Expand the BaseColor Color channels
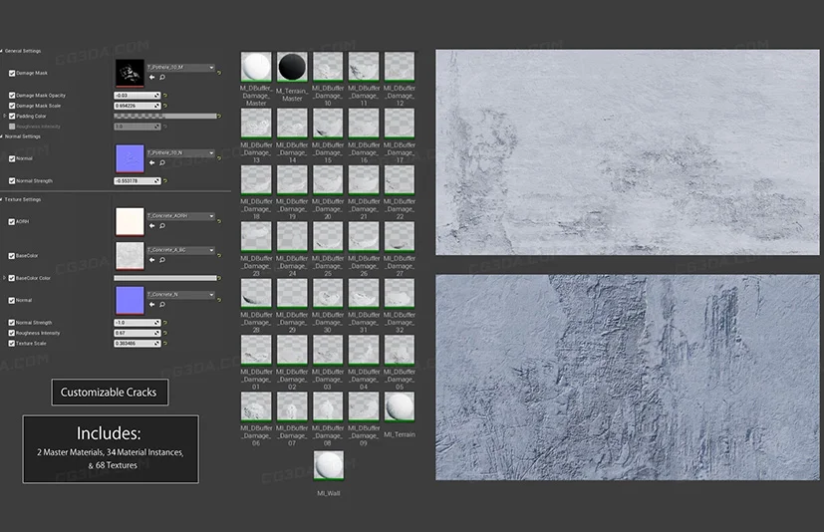Viewport: 824px width, 532px height. (x=5, y=278)
